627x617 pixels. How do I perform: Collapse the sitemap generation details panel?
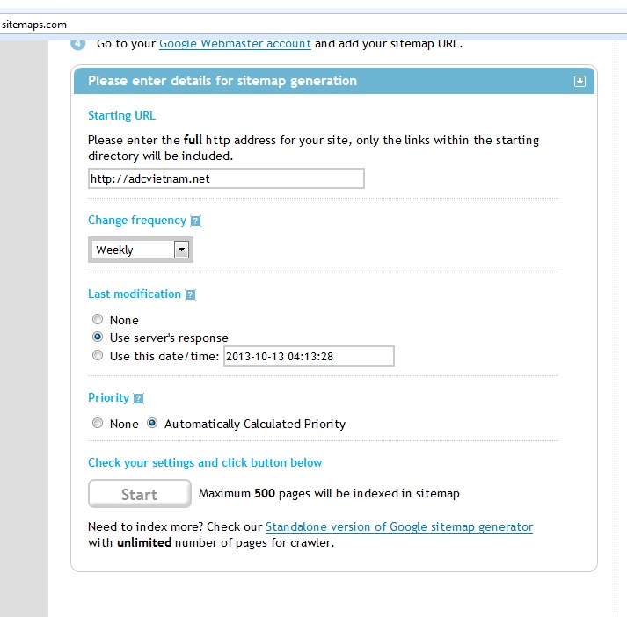point(580,81)
